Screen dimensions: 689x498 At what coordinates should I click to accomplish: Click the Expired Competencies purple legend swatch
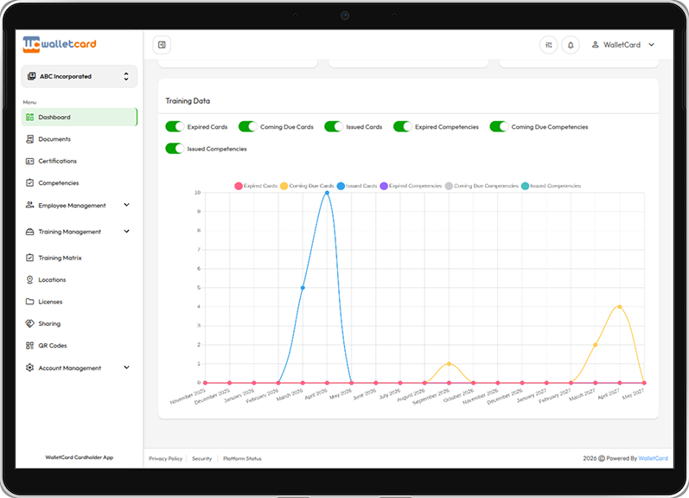click(384, 186)
